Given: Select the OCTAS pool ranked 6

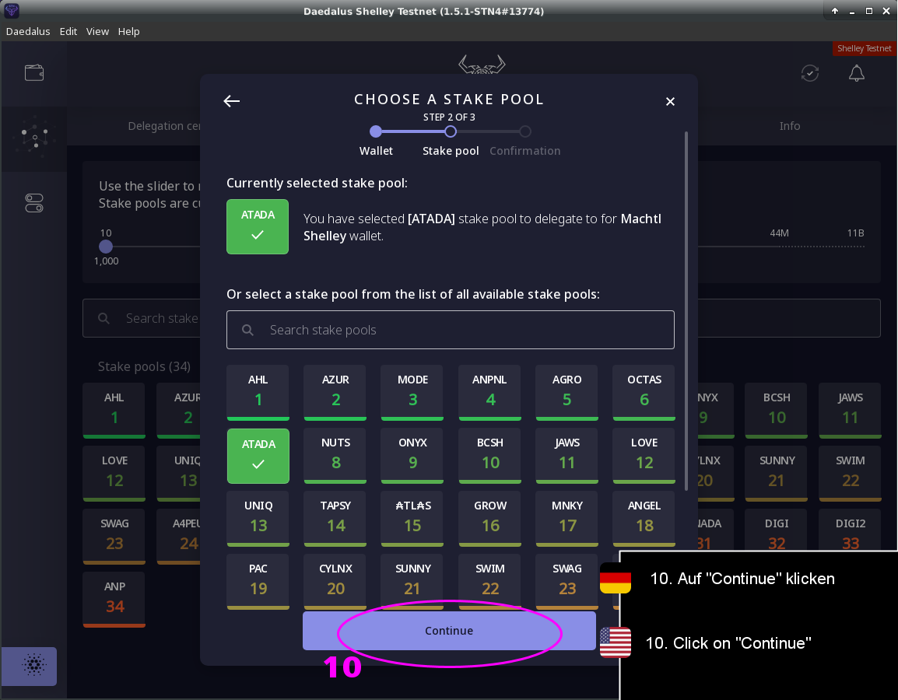Looking at the screenshot, I should pos(644,393).
